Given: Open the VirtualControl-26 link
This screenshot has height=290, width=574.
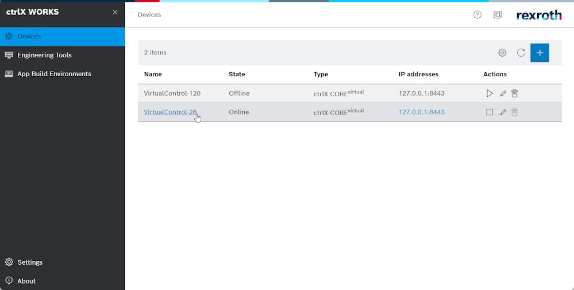Looking at the screenshot, I should pyautogui.click(x=170, y=112).
